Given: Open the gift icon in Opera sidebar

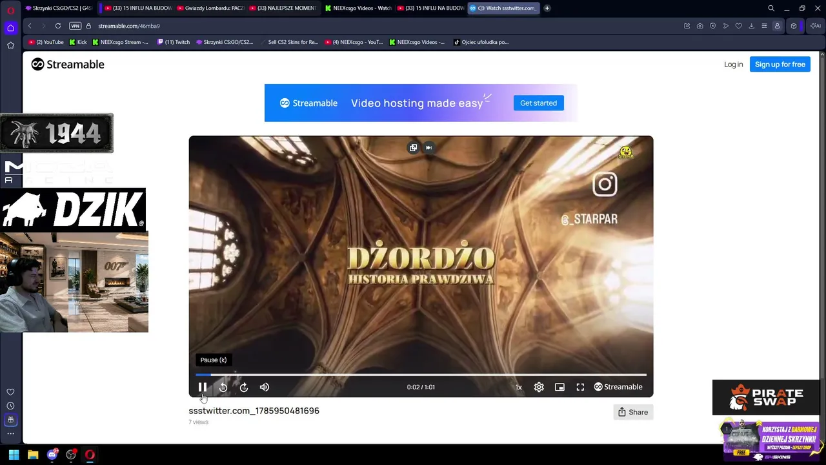Looking at the screenshot, I should [10, 420].
